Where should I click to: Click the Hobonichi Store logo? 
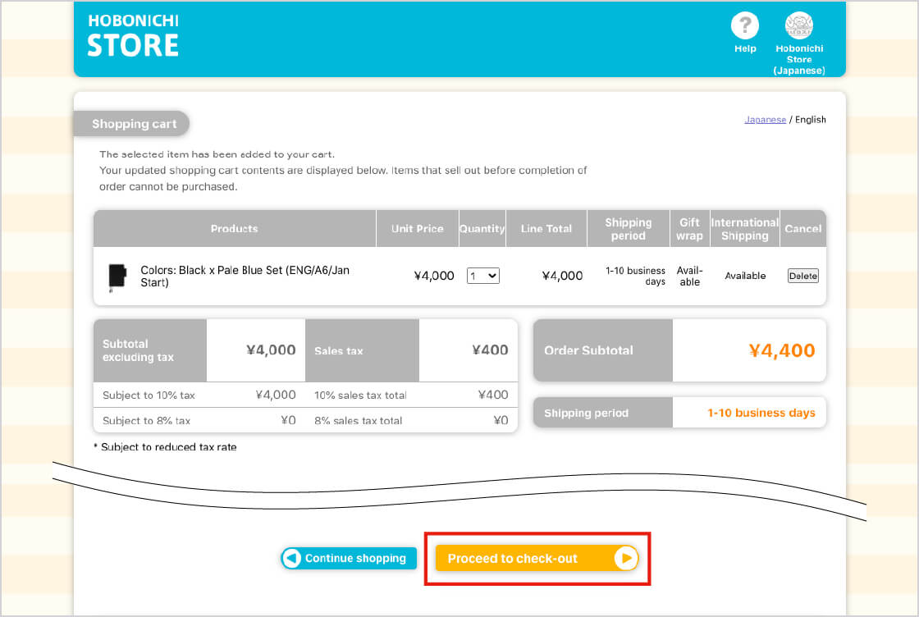coord(133,36)
